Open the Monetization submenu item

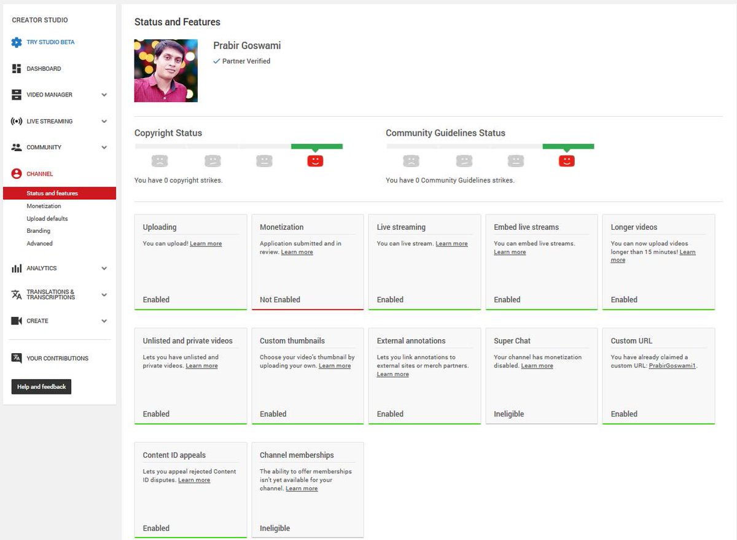[44, 206]
